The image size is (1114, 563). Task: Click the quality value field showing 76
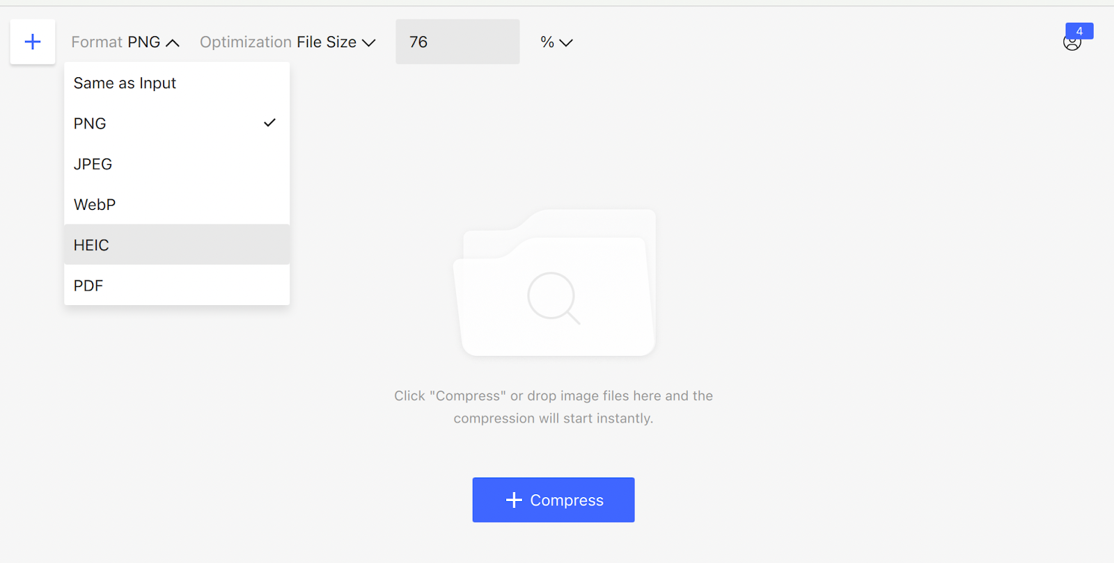pyautogui.click(x=457, y=42)
